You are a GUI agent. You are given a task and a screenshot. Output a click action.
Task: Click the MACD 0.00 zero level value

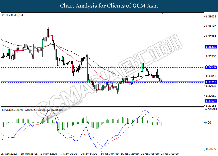pyautogui.click(x=208, y=123)
